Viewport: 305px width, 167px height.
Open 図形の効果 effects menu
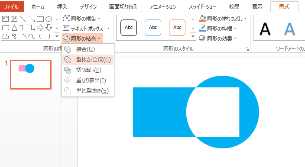[217, 39]
